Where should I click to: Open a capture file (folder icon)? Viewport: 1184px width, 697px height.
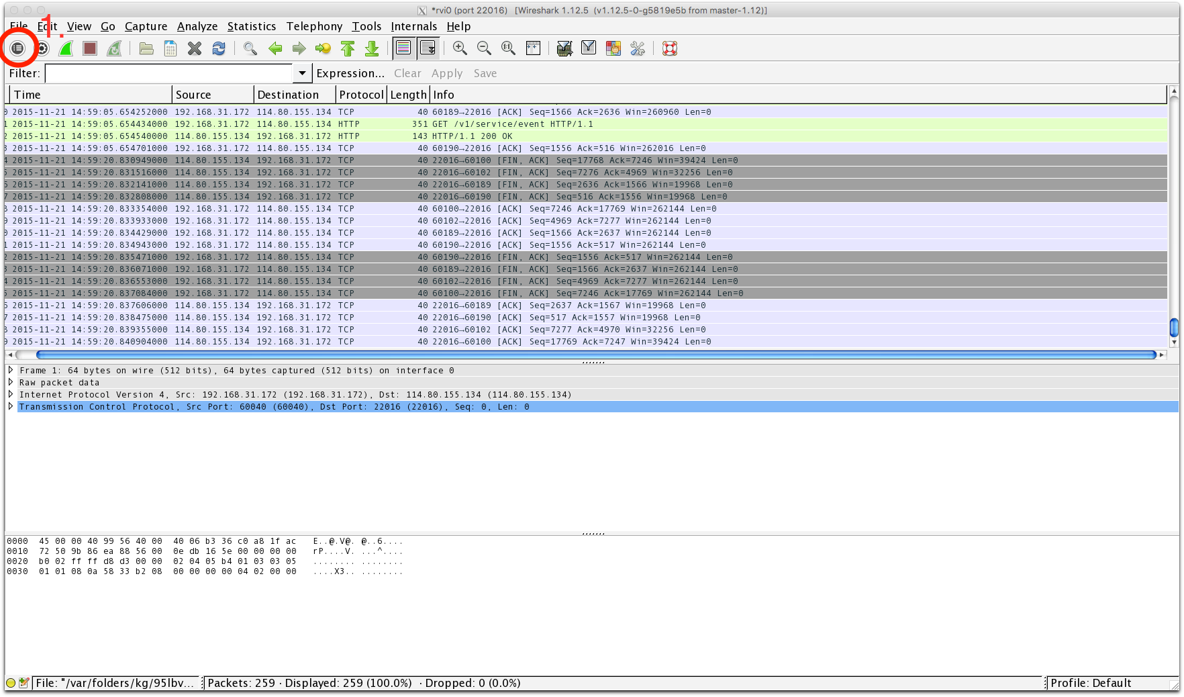pos(146,48)
